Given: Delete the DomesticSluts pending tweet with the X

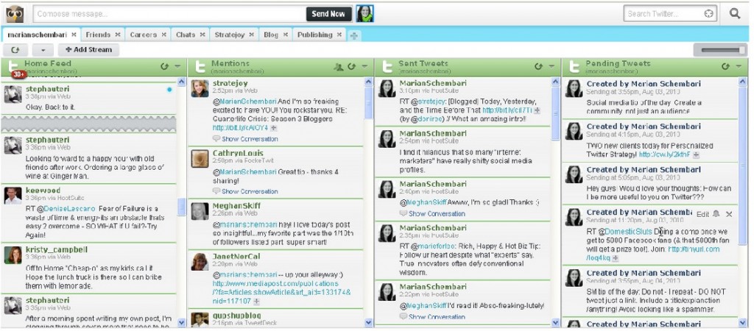Looking at the screenshot, I should click(729, 214).
